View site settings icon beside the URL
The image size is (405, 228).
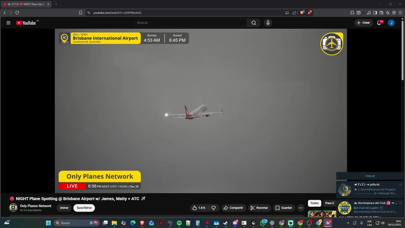coord(89,13)
